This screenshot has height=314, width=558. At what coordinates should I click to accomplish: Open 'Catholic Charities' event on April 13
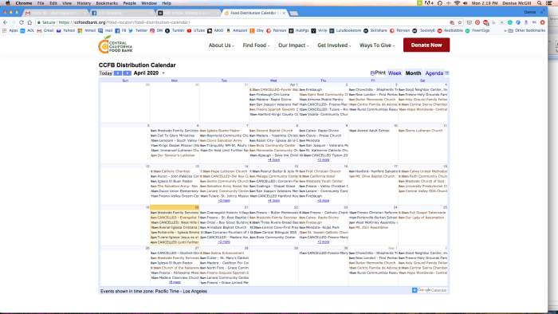pyautogui.click(x=170, y=171)
